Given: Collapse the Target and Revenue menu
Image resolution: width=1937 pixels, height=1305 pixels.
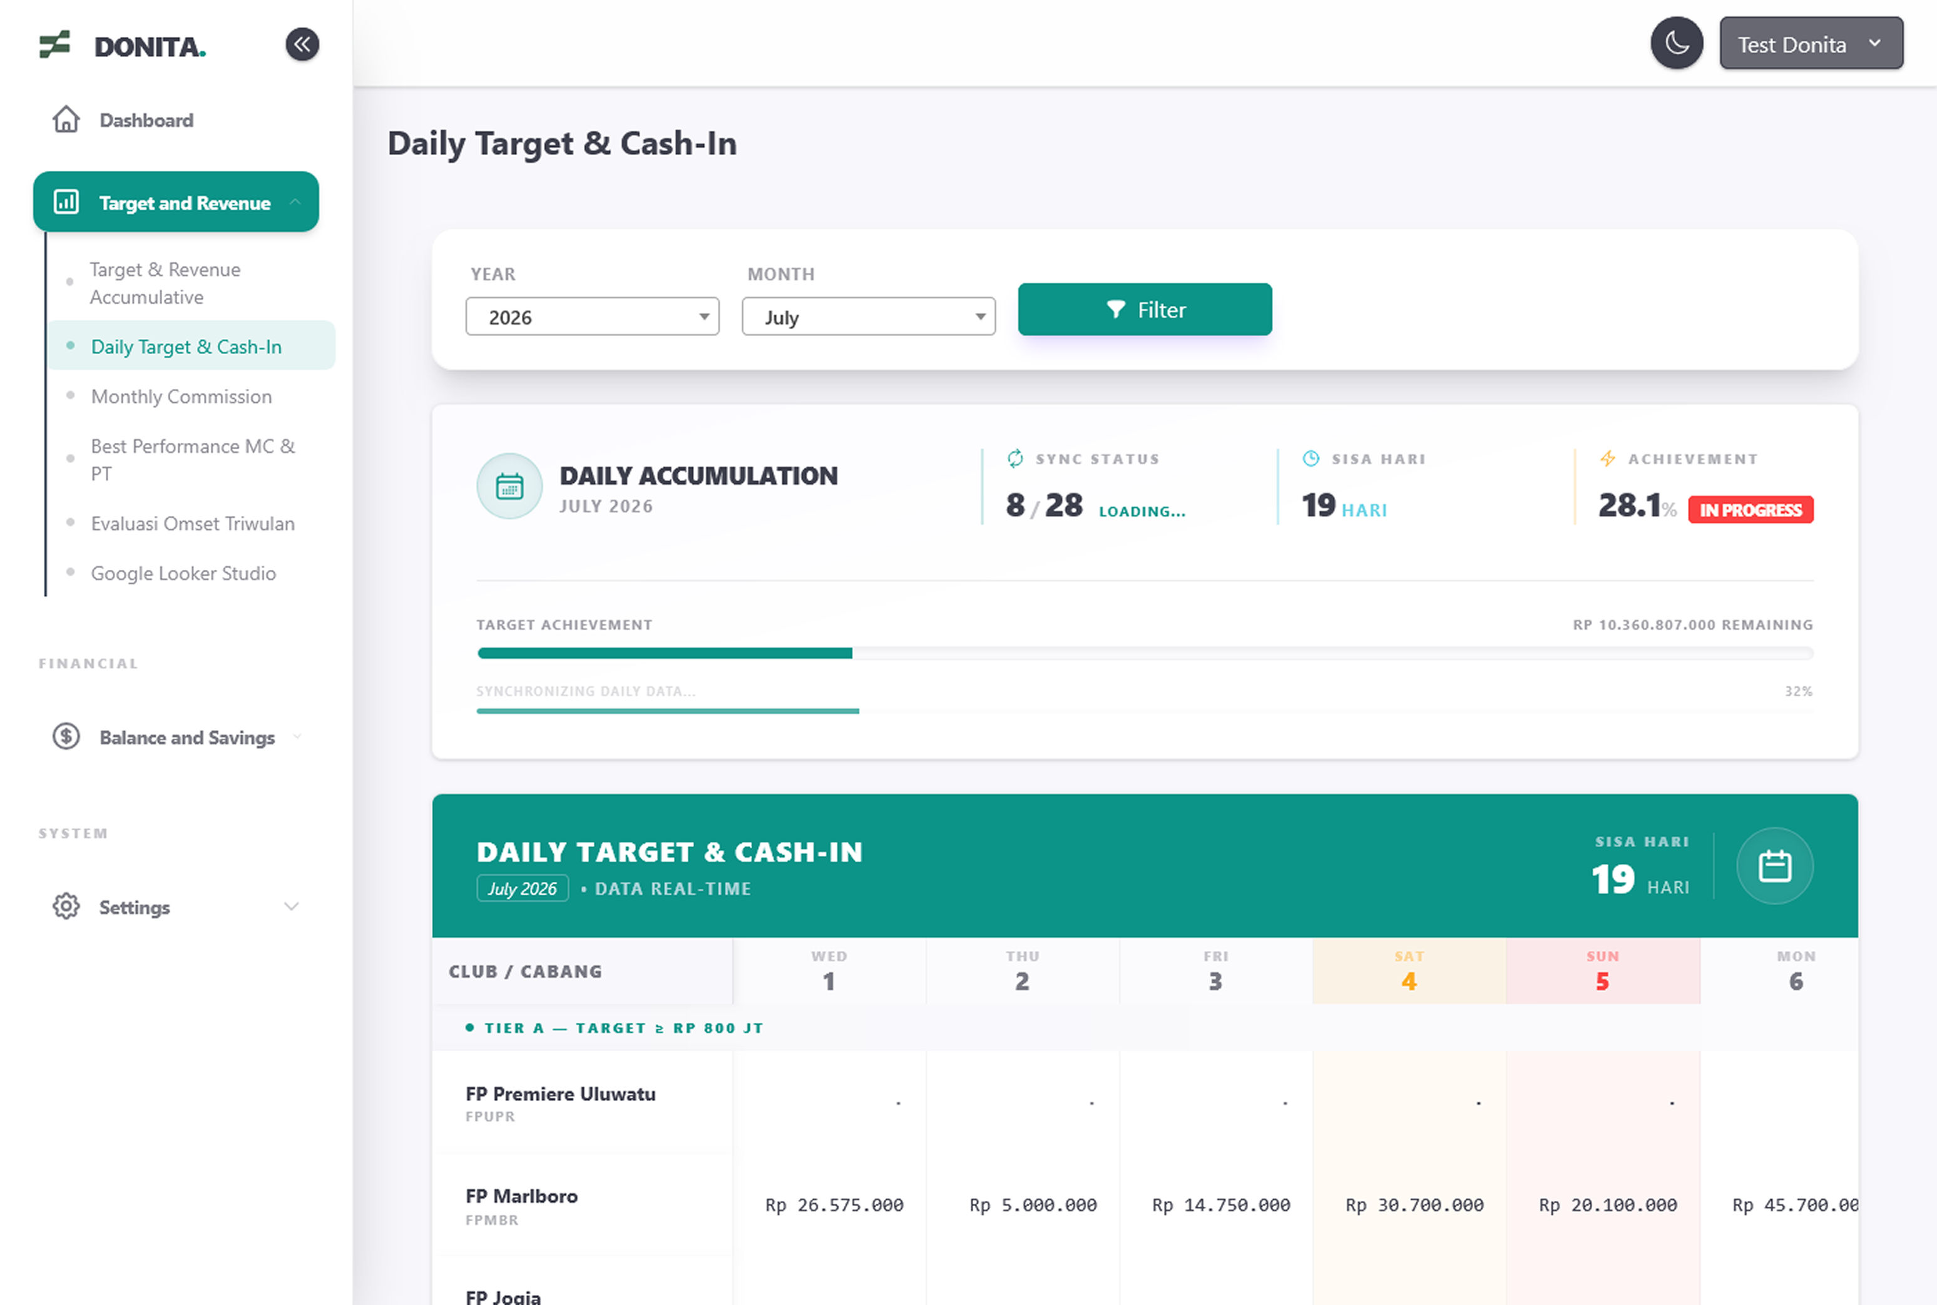Looking at the screenshot, I should [x=176, y=202].
